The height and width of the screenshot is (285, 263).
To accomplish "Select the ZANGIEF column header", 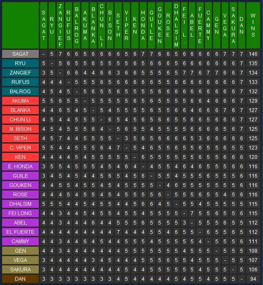I will pos(60,26).
